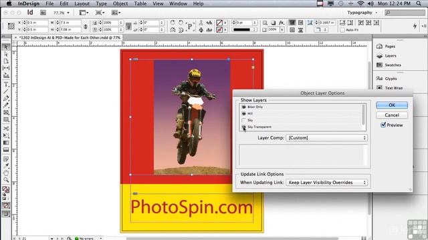Toggle constrain width and height proportions
The width and height of the screenshot is (428, 240).
point(86,26)
